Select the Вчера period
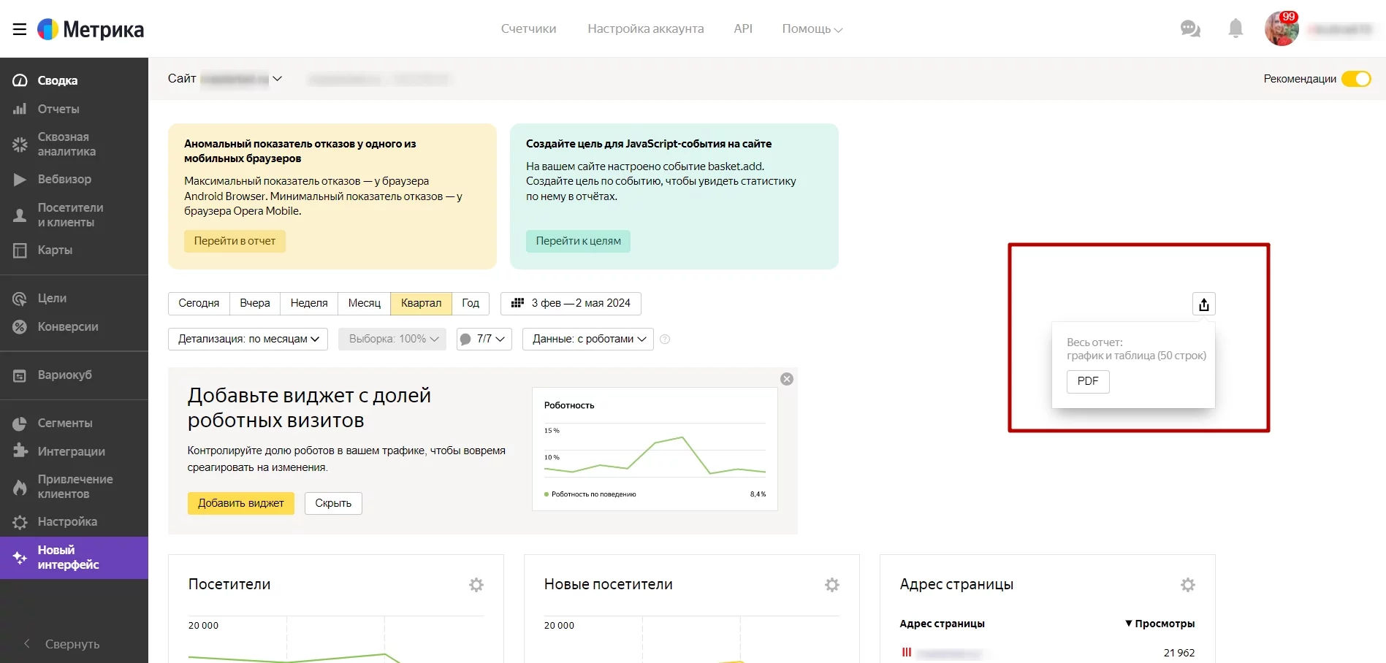 click(x=255, y=303)
